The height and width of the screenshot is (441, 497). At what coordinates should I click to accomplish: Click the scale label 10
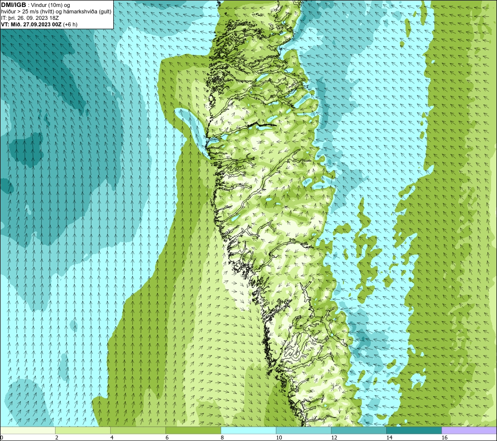279,438
